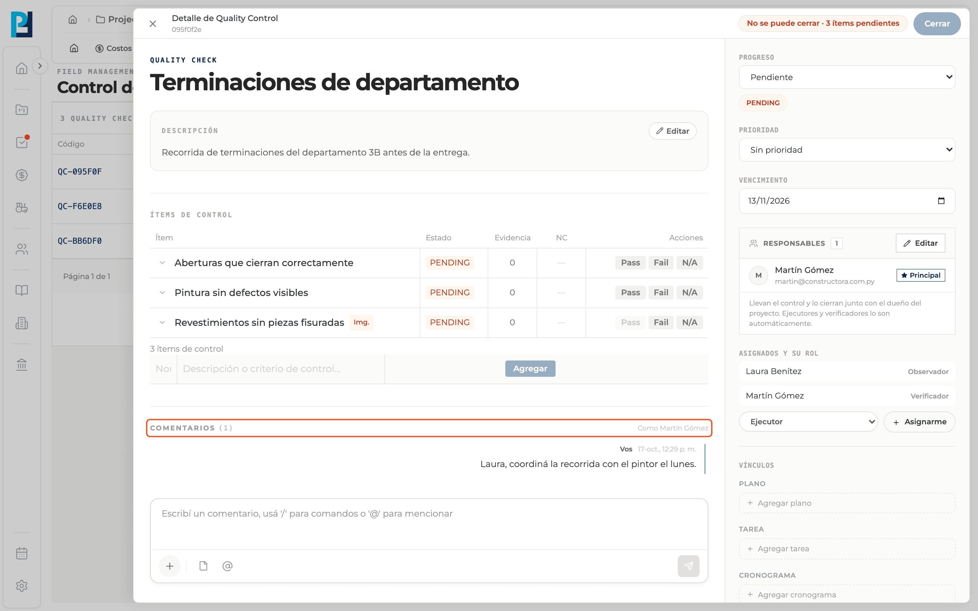The height and width of the screenshot is (611, 978).
Task: Mark Aberturas item as Fail
Action: click(661, 263)
